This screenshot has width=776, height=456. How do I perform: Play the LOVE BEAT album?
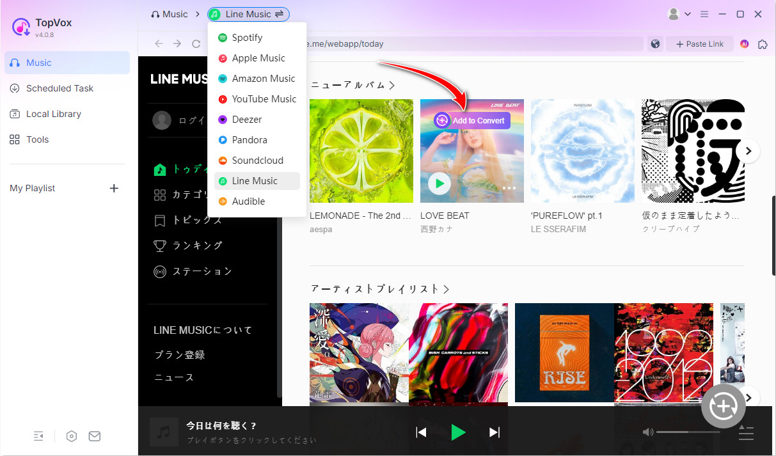tap(439, 184)
